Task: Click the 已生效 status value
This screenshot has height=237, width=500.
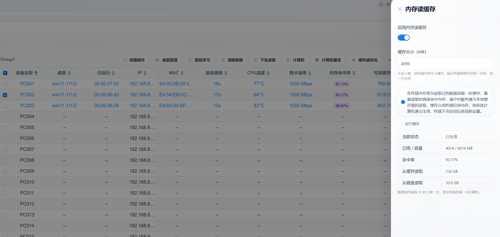Action: (x=451, y=137)
